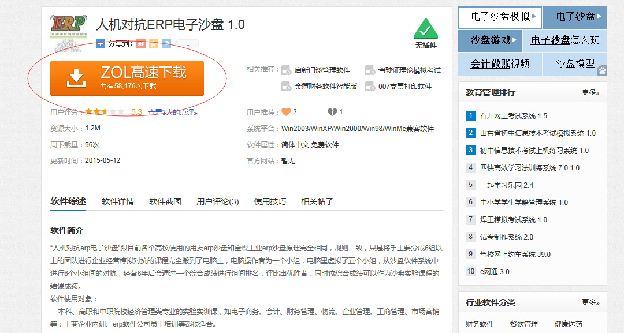The height and width of the screenshot is (333, 624).
Task: Open the 财务软件 category link
Action: click(x=480, y=324)
